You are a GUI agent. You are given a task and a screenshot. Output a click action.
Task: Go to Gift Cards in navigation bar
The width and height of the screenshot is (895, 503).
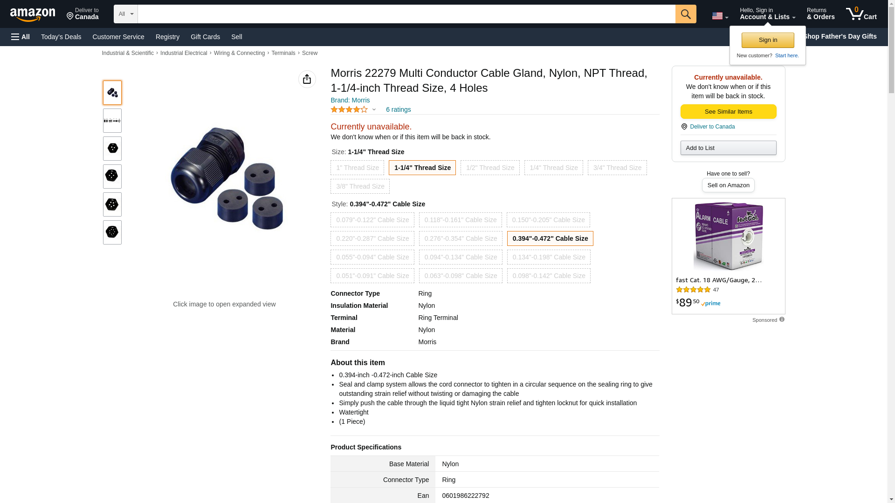click(205, 37)
